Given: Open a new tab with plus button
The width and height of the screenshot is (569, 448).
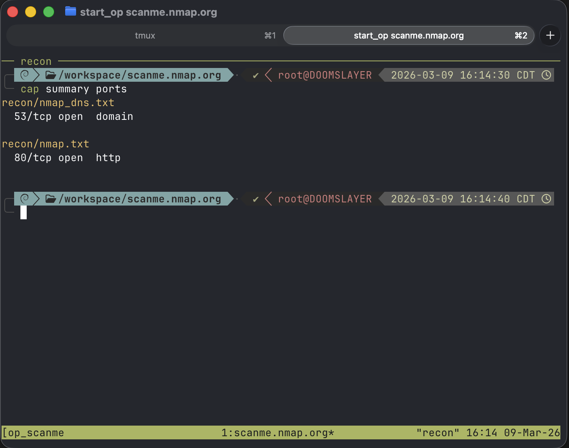Looking at the screenshot, I should tap(550, 35).
